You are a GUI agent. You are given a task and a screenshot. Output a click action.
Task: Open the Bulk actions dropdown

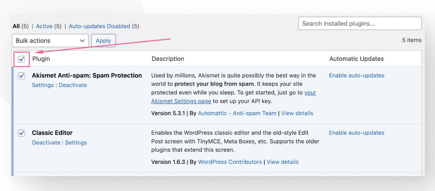(50, 41)
